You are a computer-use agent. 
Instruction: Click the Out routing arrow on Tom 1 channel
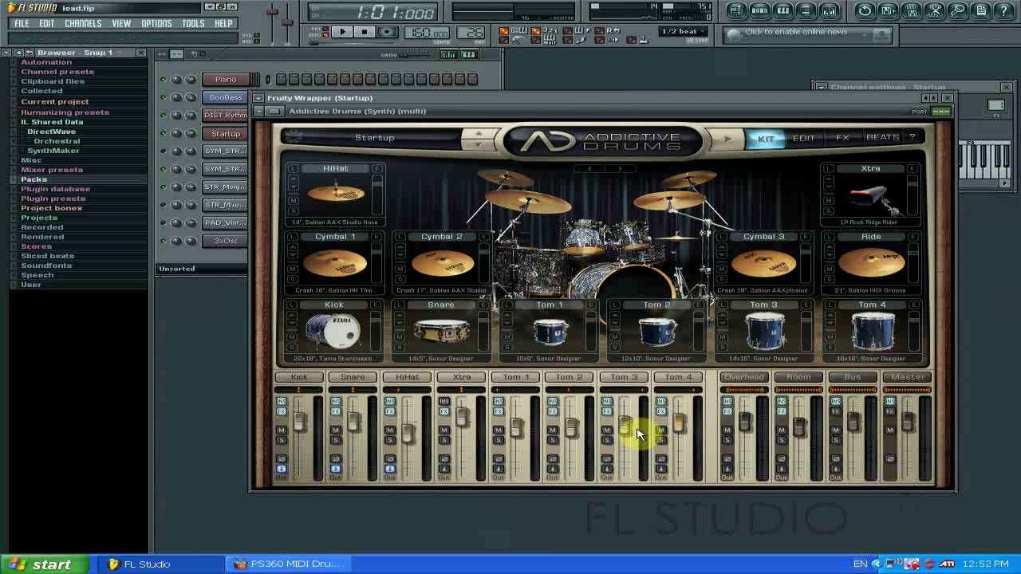pos(498,470)
